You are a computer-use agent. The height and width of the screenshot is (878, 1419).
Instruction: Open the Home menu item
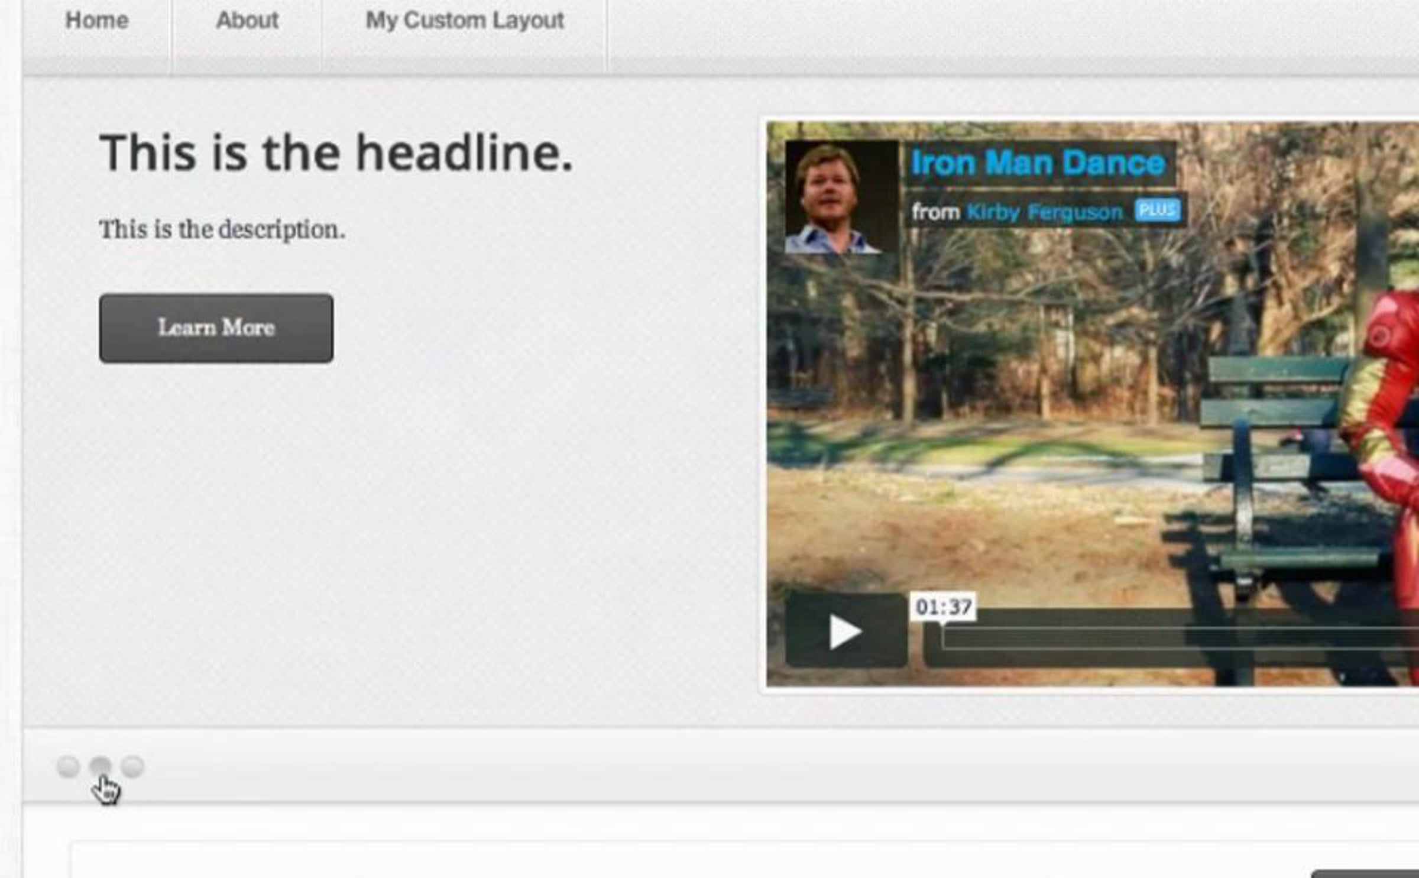click(x=97, y=21)
